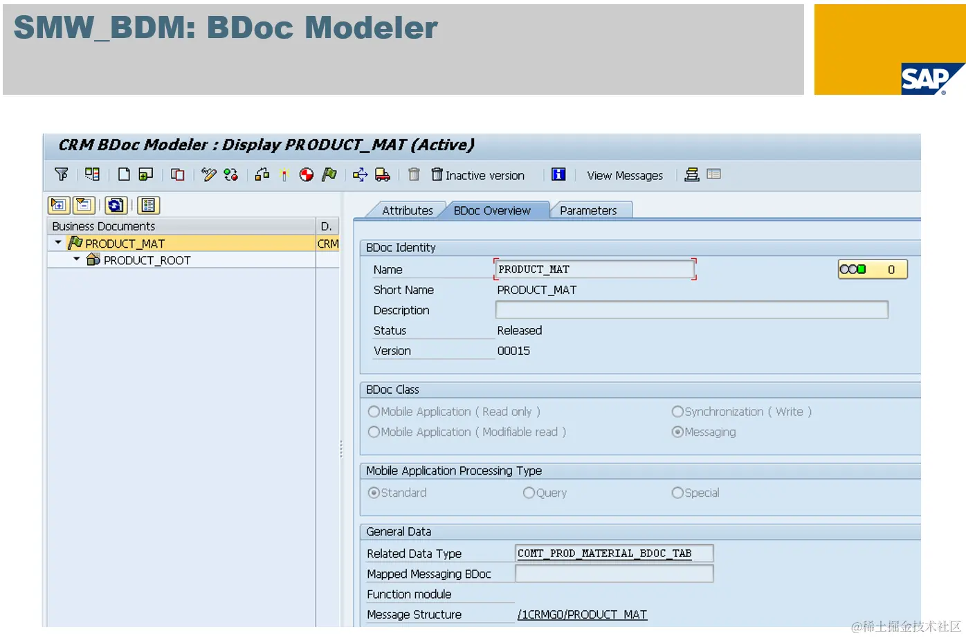This screenshot has width=966, height=638.
Task: Select the PRODUCT_ROOT segment row
Action: point(193,259)
